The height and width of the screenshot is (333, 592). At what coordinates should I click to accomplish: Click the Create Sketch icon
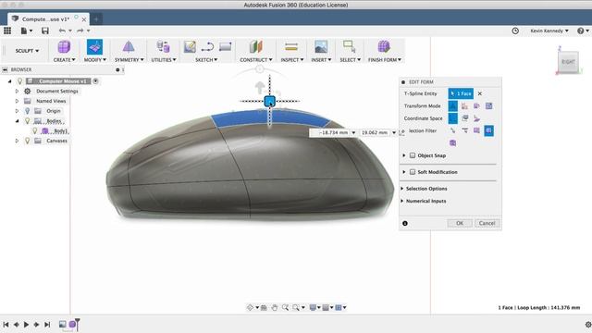pyautogui.click(x=190, y=47)
